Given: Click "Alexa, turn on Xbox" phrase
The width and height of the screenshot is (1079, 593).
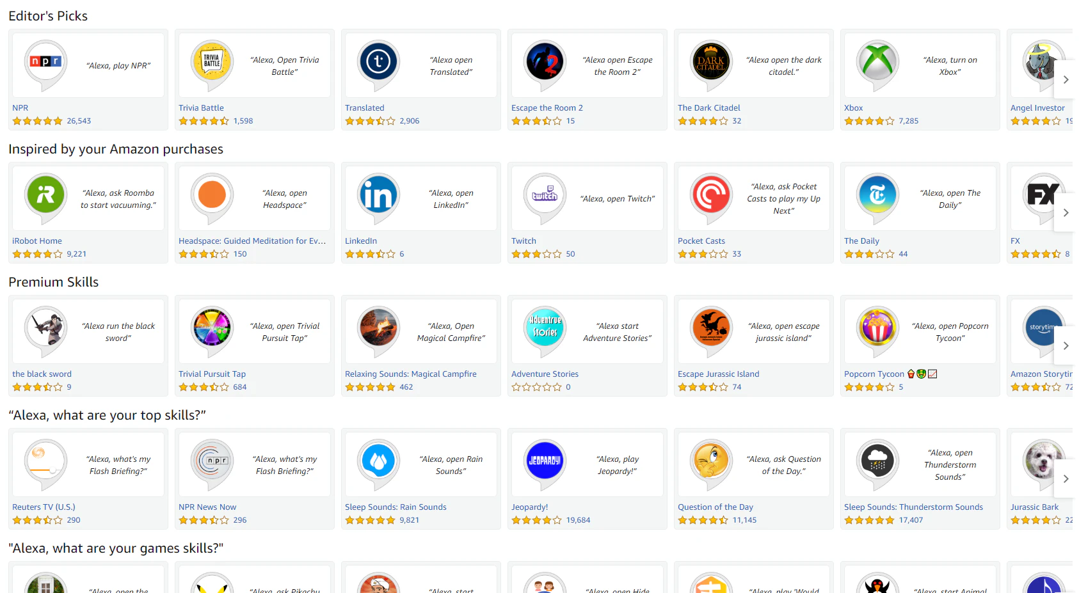Looking at the screenshot, I should (x=950, y=66).
